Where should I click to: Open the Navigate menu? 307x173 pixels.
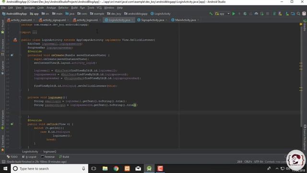pyautogui.click(x=29, y=8)
